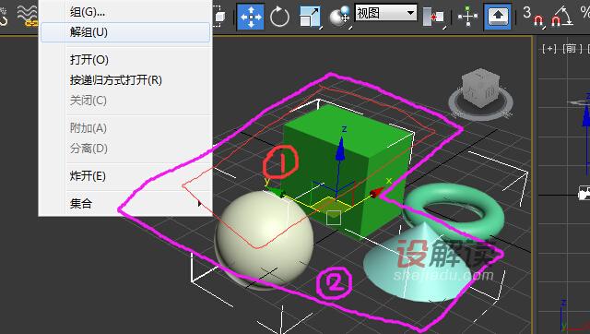590x334 pixels.
Task: Click the [前] viewport label
Action: coord(572,49)
